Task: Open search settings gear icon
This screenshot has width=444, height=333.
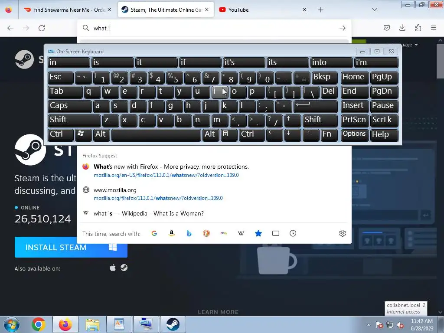Action: click(x=343, y=233)
